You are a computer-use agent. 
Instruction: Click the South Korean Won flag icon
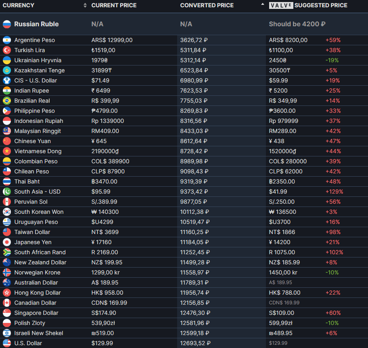6,212
